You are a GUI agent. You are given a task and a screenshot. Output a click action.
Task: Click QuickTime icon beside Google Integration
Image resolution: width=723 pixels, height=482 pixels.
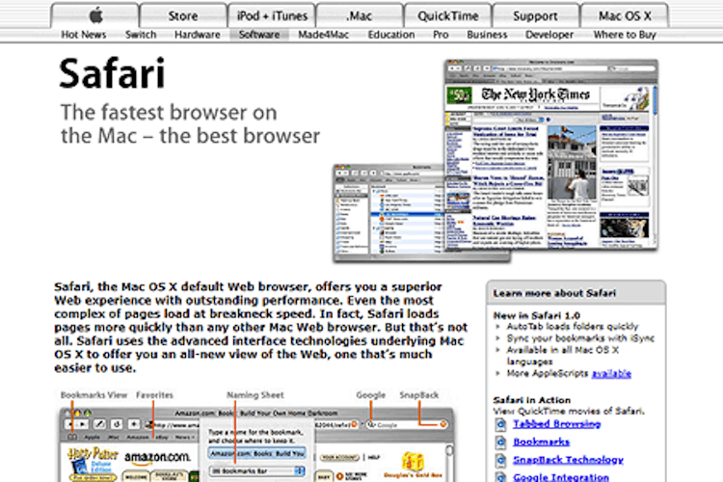pos(500,477)
